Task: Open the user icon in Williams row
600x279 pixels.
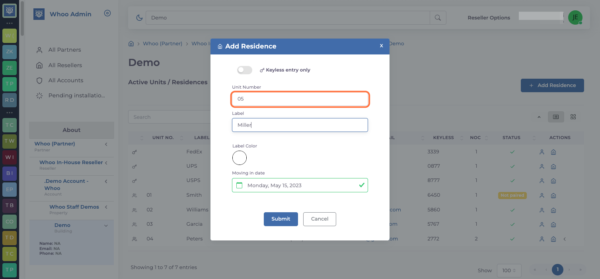Action: [x=542, y=210]
